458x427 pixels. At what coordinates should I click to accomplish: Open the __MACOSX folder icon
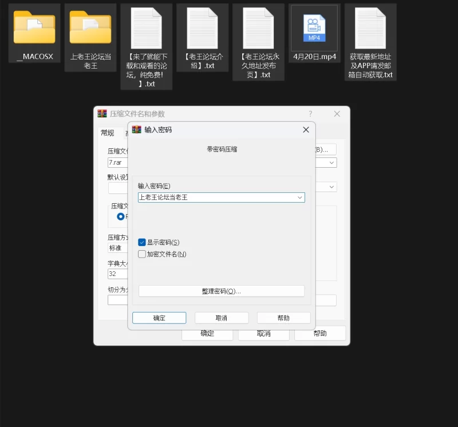[34, 27]
